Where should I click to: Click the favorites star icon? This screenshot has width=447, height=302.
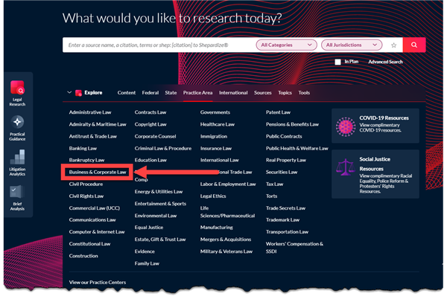393,45
